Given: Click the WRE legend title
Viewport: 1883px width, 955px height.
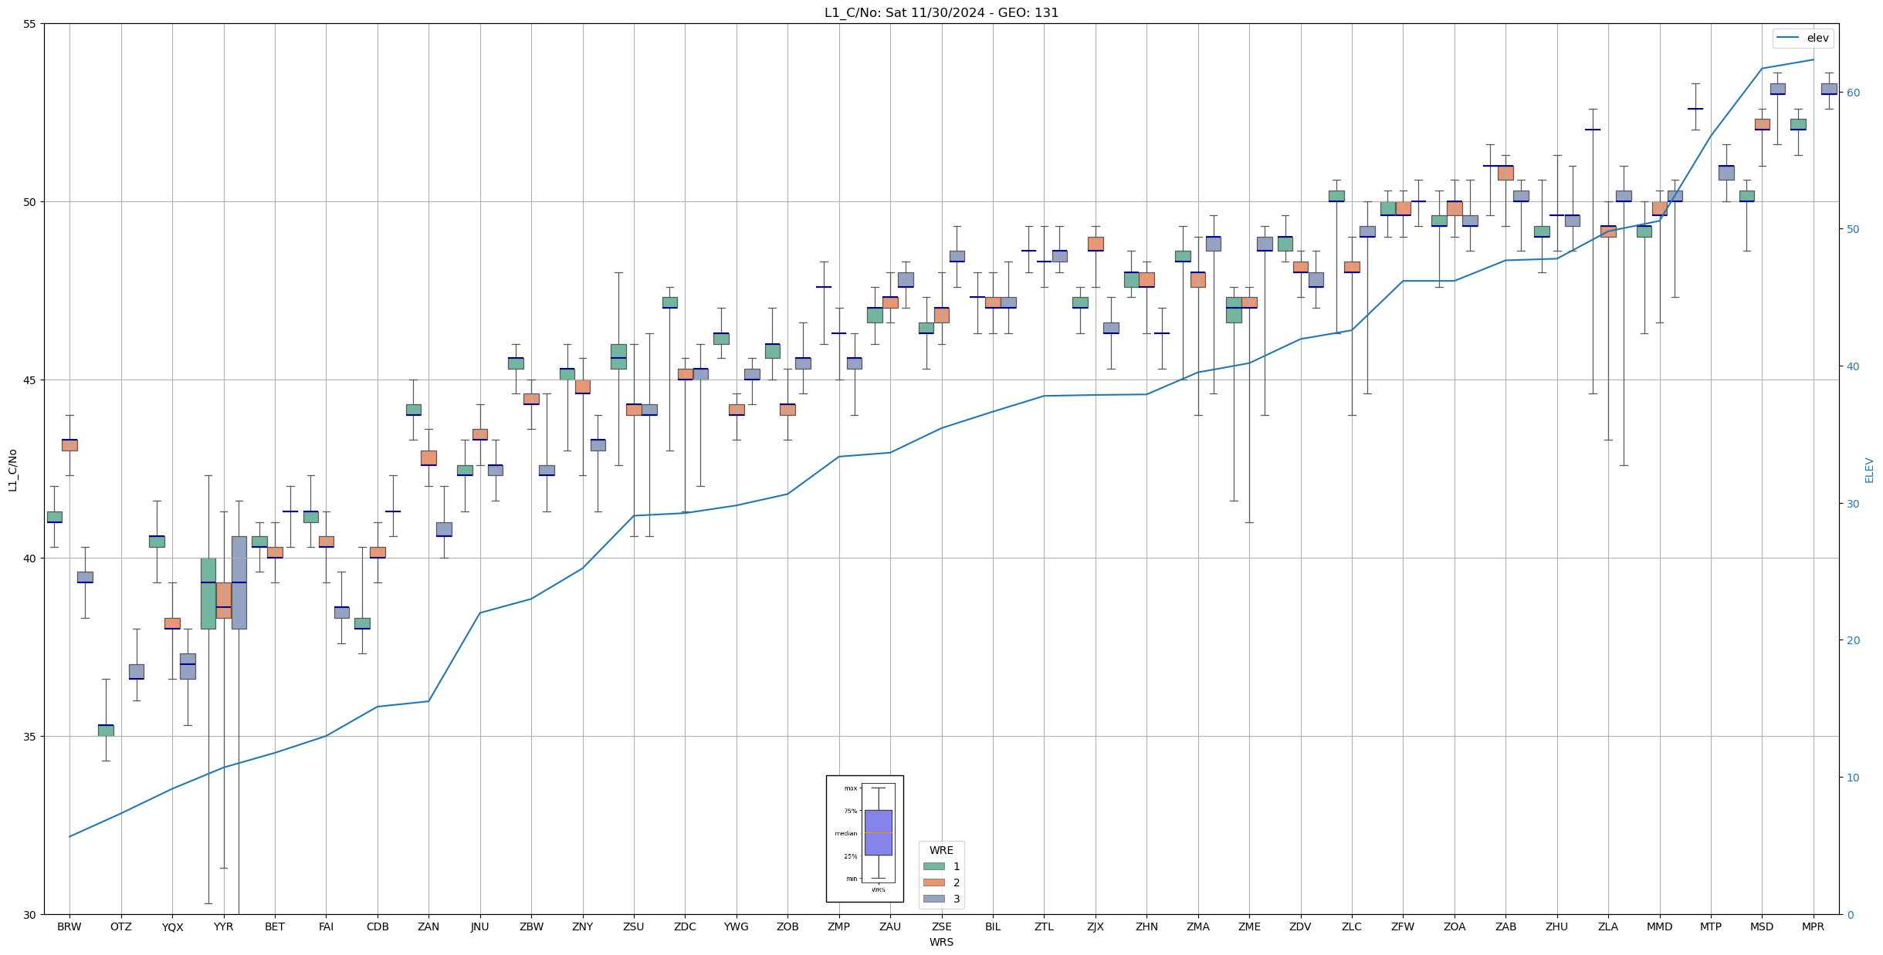Looking at the screenshot, I should point(941,850).
